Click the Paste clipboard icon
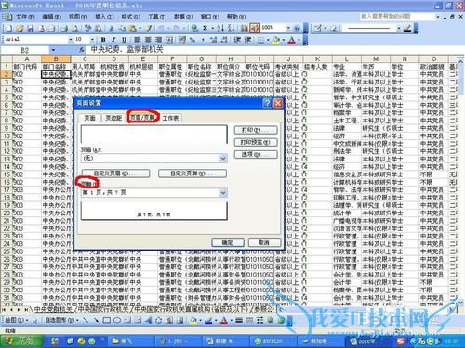 click(132, 28)
